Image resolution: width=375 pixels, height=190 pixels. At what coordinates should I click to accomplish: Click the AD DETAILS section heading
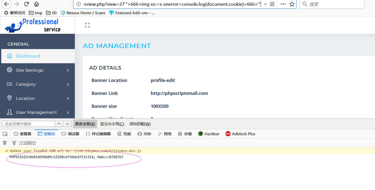pyautogui.click(x=105, y=68)
